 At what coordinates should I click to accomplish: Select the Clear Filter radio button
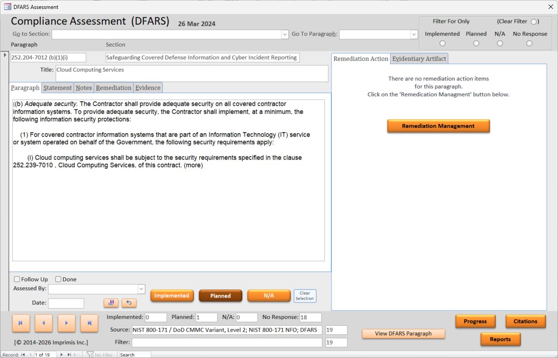(x=533, y=22)
